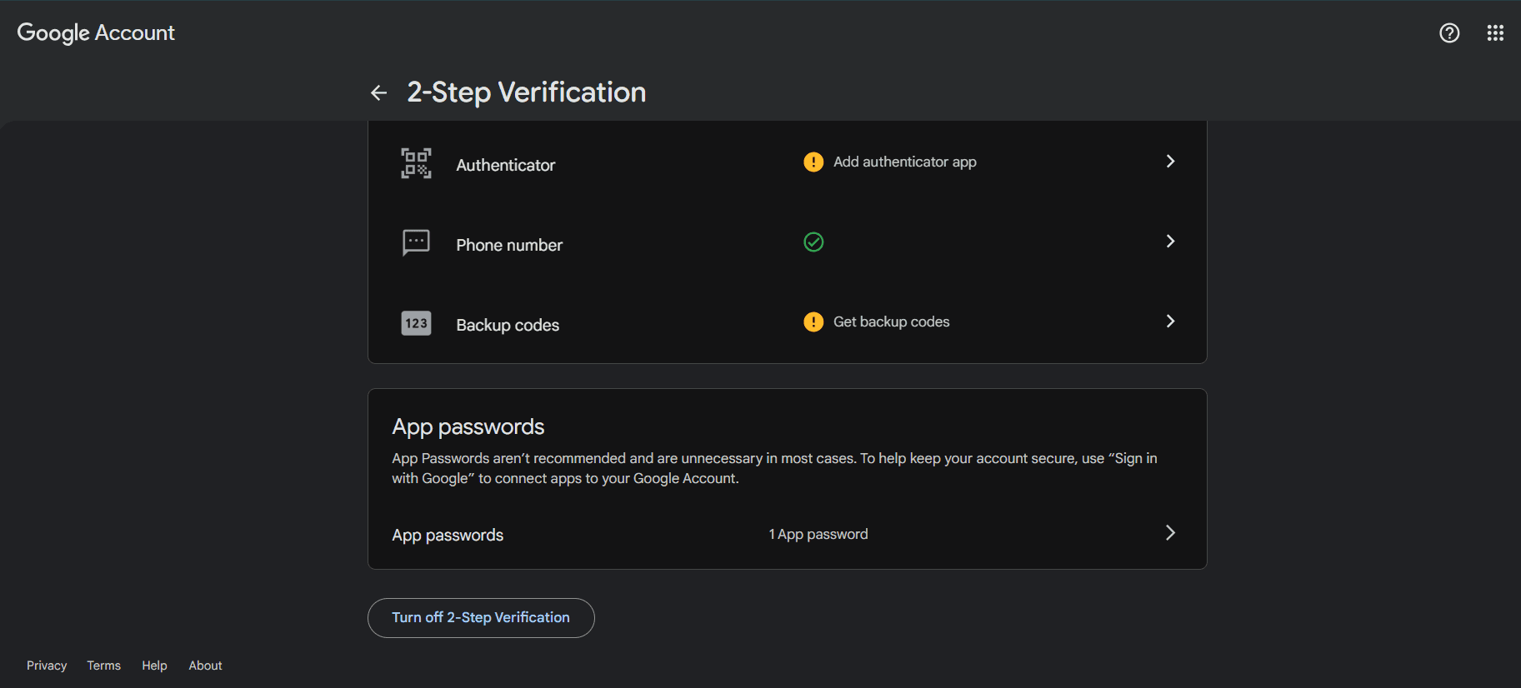Click the Backup codes 123 icon

(416, 323)
